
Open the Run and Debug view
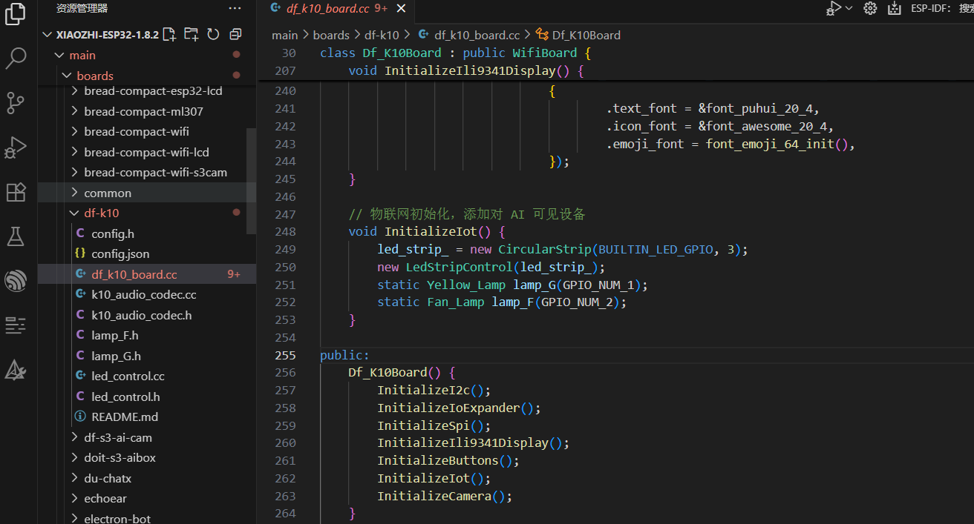pyautogui.click(x=16, y=147)
